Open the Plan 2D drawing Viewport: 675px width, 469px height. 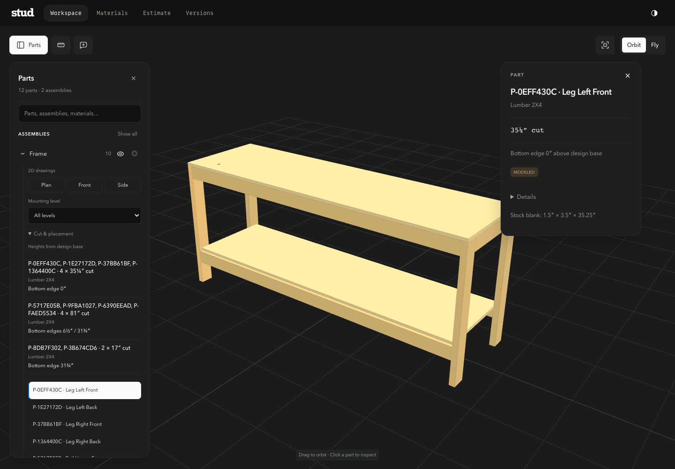[46, 185]
